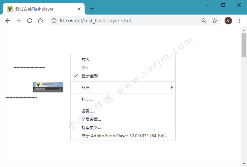Click the vertical scrollbar thumb

244,45
